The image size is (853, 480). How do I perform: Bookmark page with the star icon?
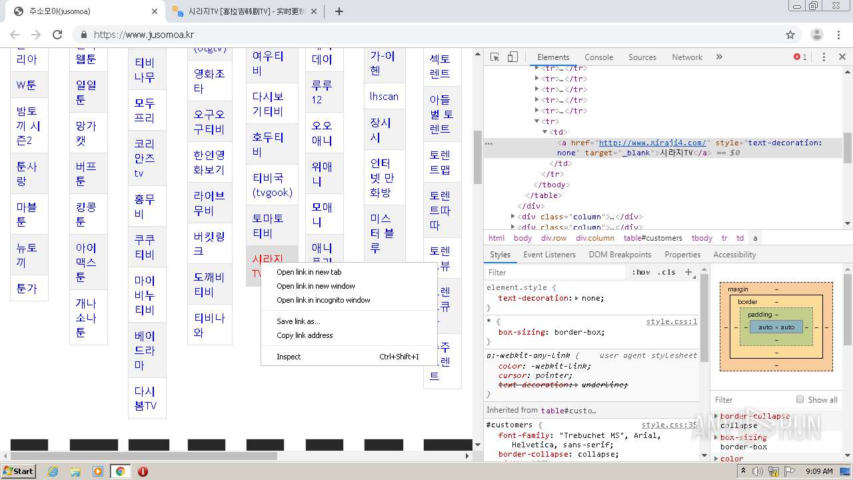790,35
